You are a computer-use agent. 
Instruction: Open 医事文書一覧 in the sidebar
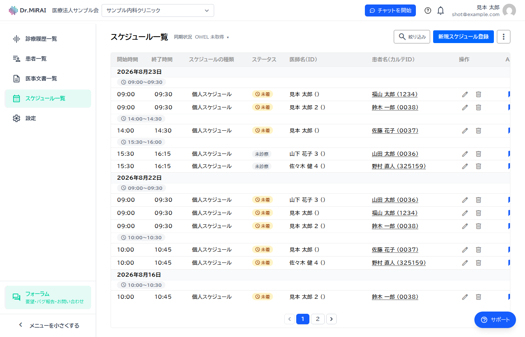coord(48,79)
